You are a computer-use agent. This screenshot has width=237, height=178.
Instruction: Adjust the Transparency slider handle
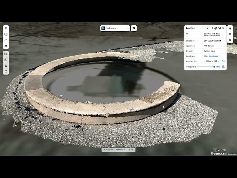click(x=214, y=67)
